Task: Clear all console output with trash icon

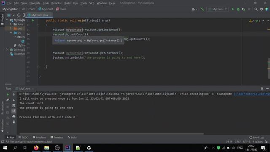Action: (x=14, y=122)
